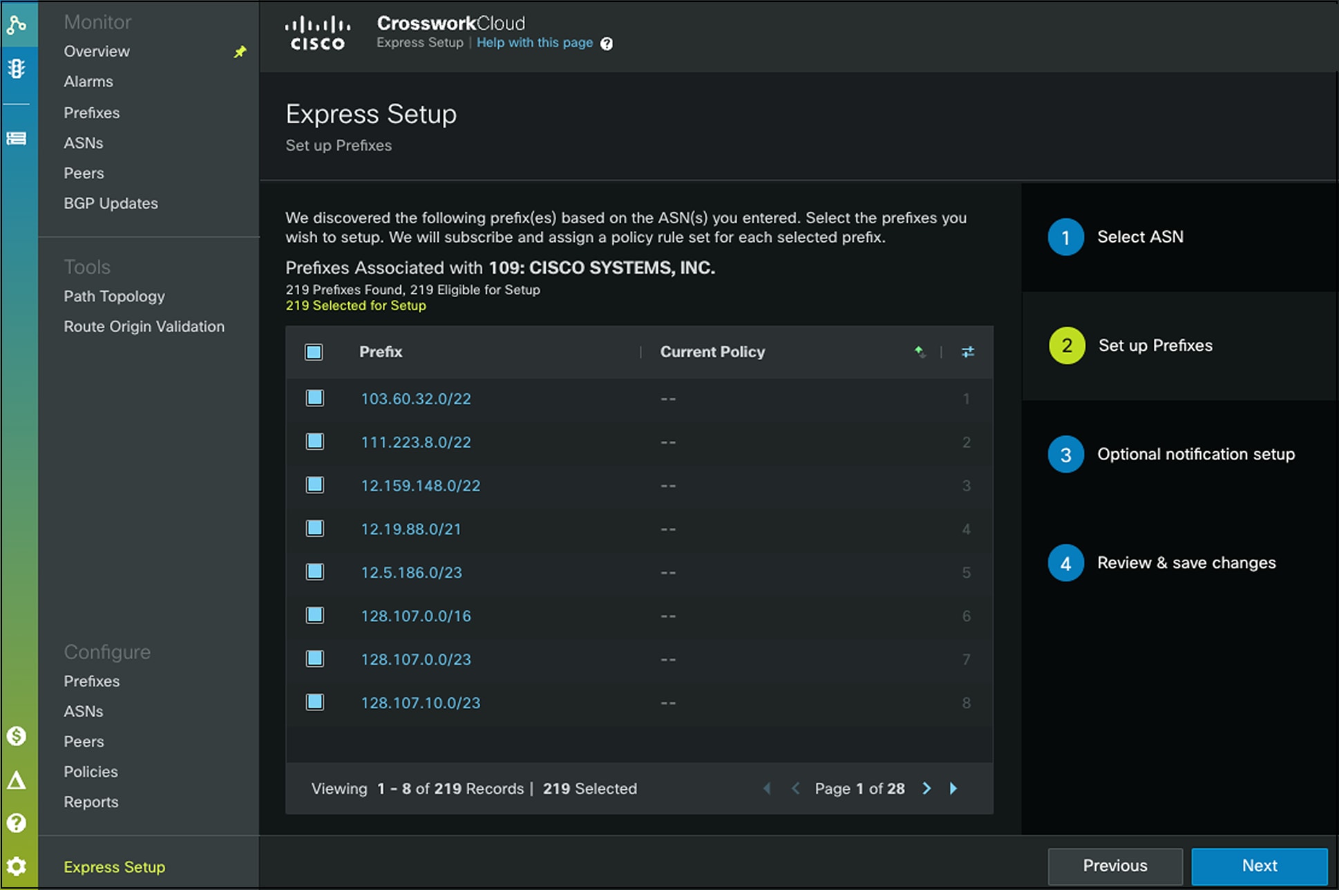This screenshot has height=890, width=1339.
Task: Click the triangle alert icon in left rail
Action: [17, 781]
